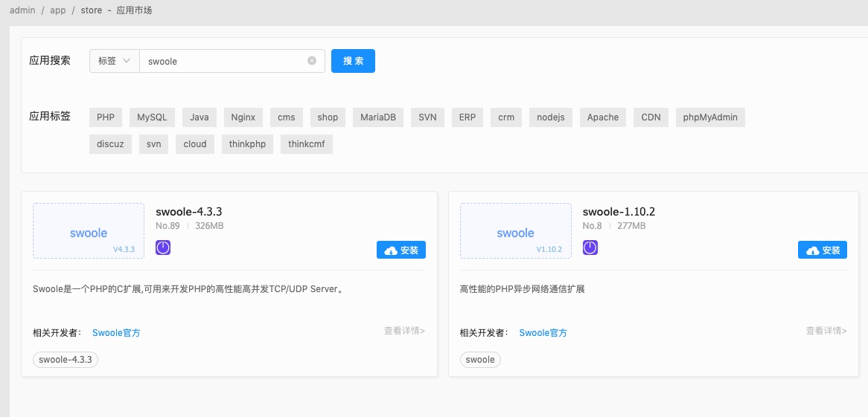Select the lowercase svn tag
The height and width of the screenshot is (417, 868).
pos(154,143)
